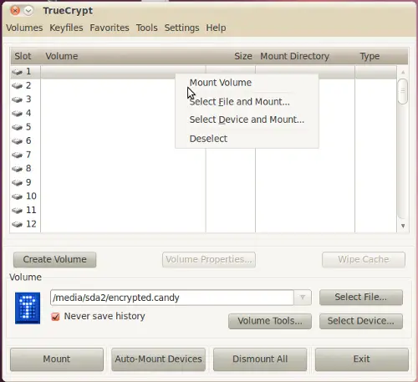The width and height of the screenshot is (418, 382).
Task: Exit TrueCrypt using the Exit button
Action: (362, 359)
